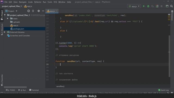The height and width of the screenshot is (98, 174).
Task: Open the project structure window icon in top toolbar
Action: pos(167,6)
